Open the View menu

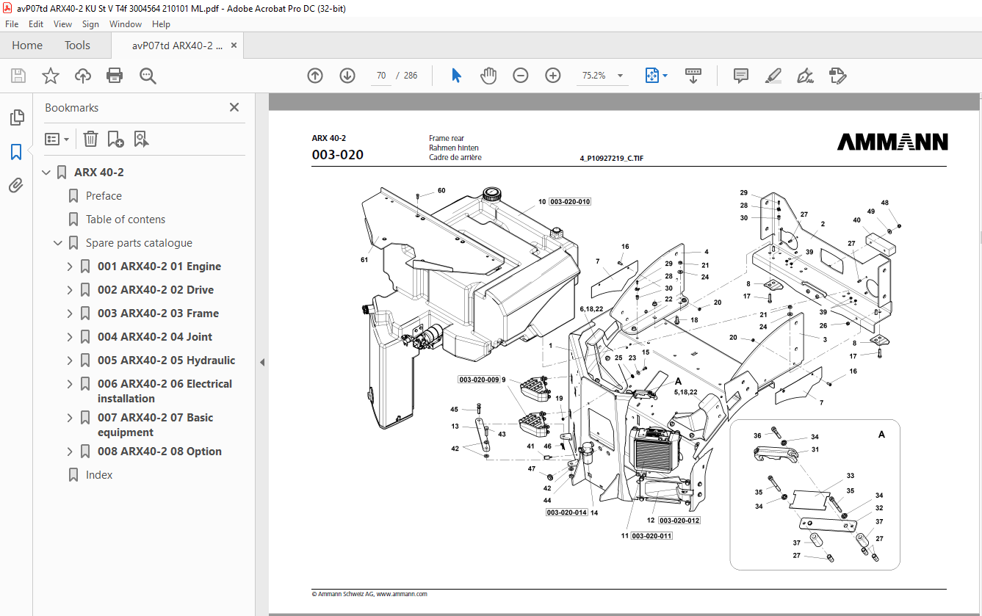[x=63, y=24]
